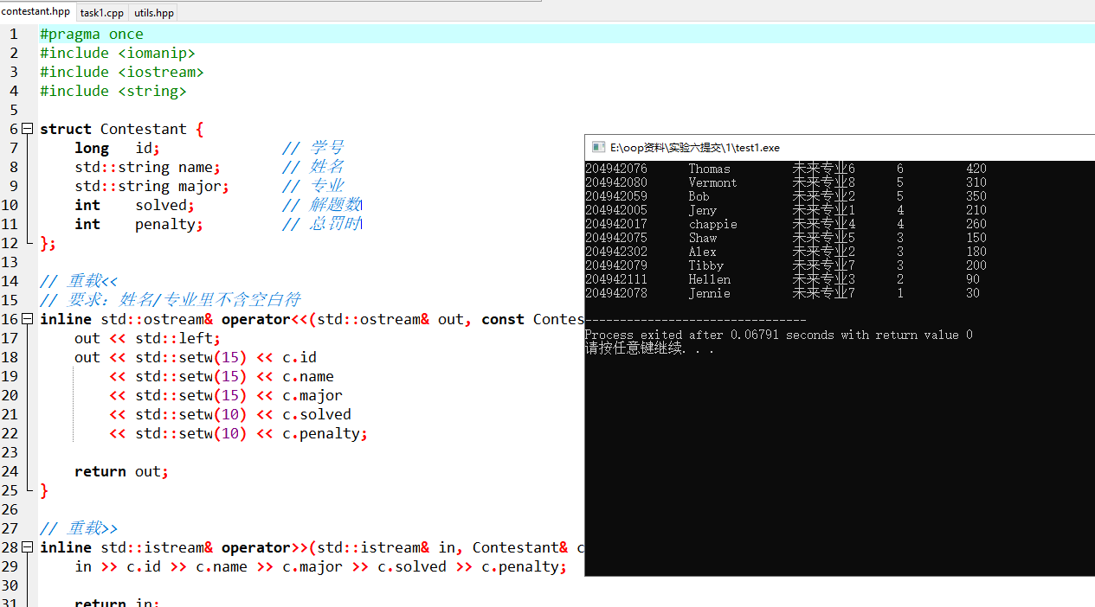This screenshot has height=607, width=1095.
Task: Collapse the operator<< function fold marker
Action: [27, 318]
